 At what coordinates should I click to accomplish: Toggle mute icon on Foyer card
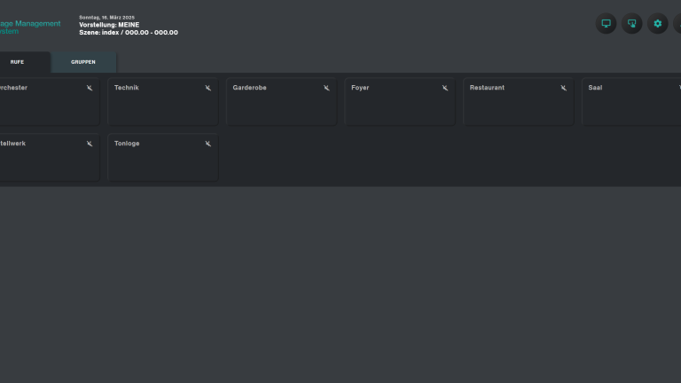(445, 88)
